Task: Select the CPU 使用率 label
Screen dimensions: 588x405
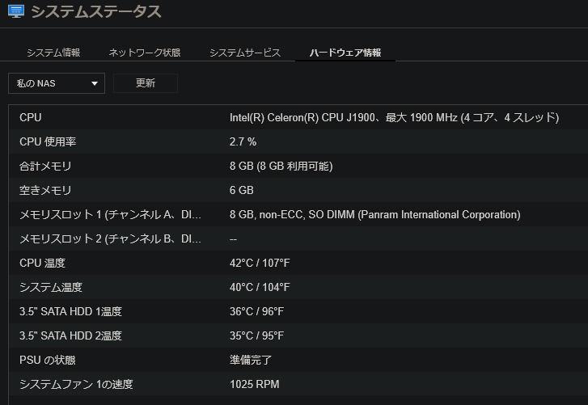Action: pyautogui.click(x=48, y=141)
